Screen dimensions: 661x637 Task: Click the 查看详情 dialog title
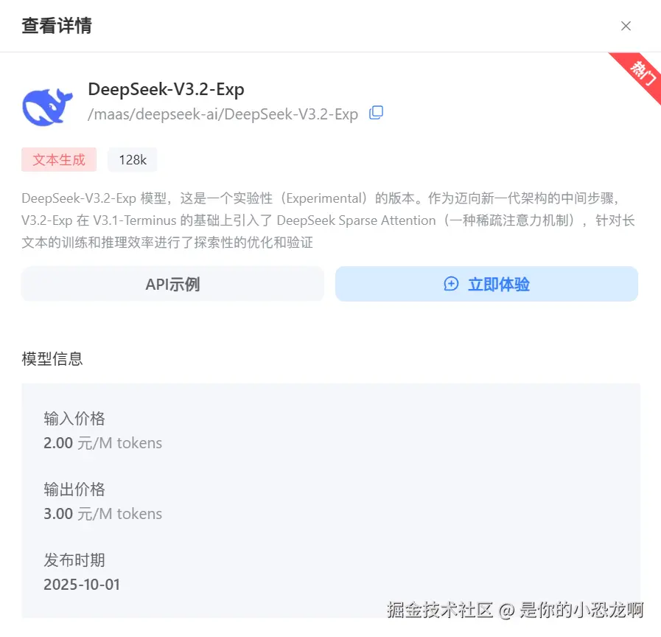(57, 26)
